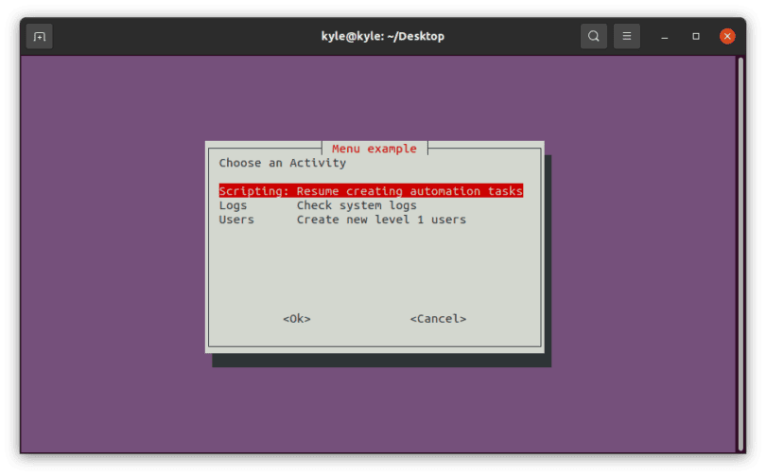The width and height of the screenshot is (766, 476).
Task: Click the 'Check system logs' description
Action: (357, 205)
